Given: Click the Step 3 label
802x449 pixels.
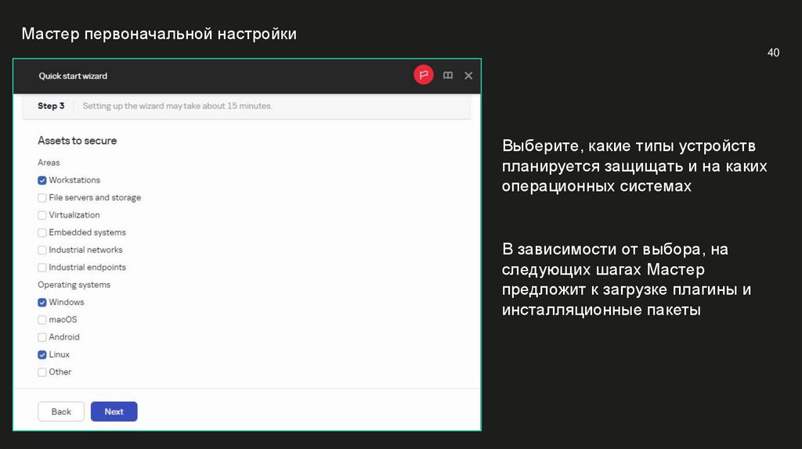Looking at the screenshot, I should pyautogui.click(x=51, y=106).
